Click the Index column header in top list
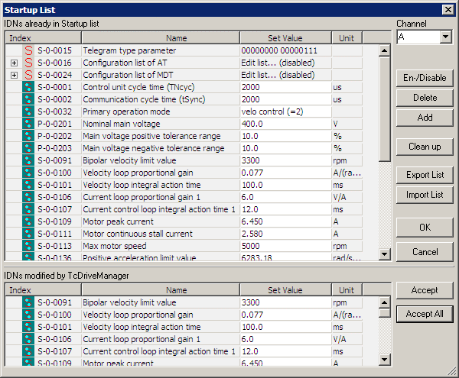 43,38
